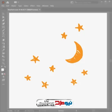The height and width of the screenshot is (112, 112).
Task: Click the Home icon at top left
Action: tap(8, 3)
